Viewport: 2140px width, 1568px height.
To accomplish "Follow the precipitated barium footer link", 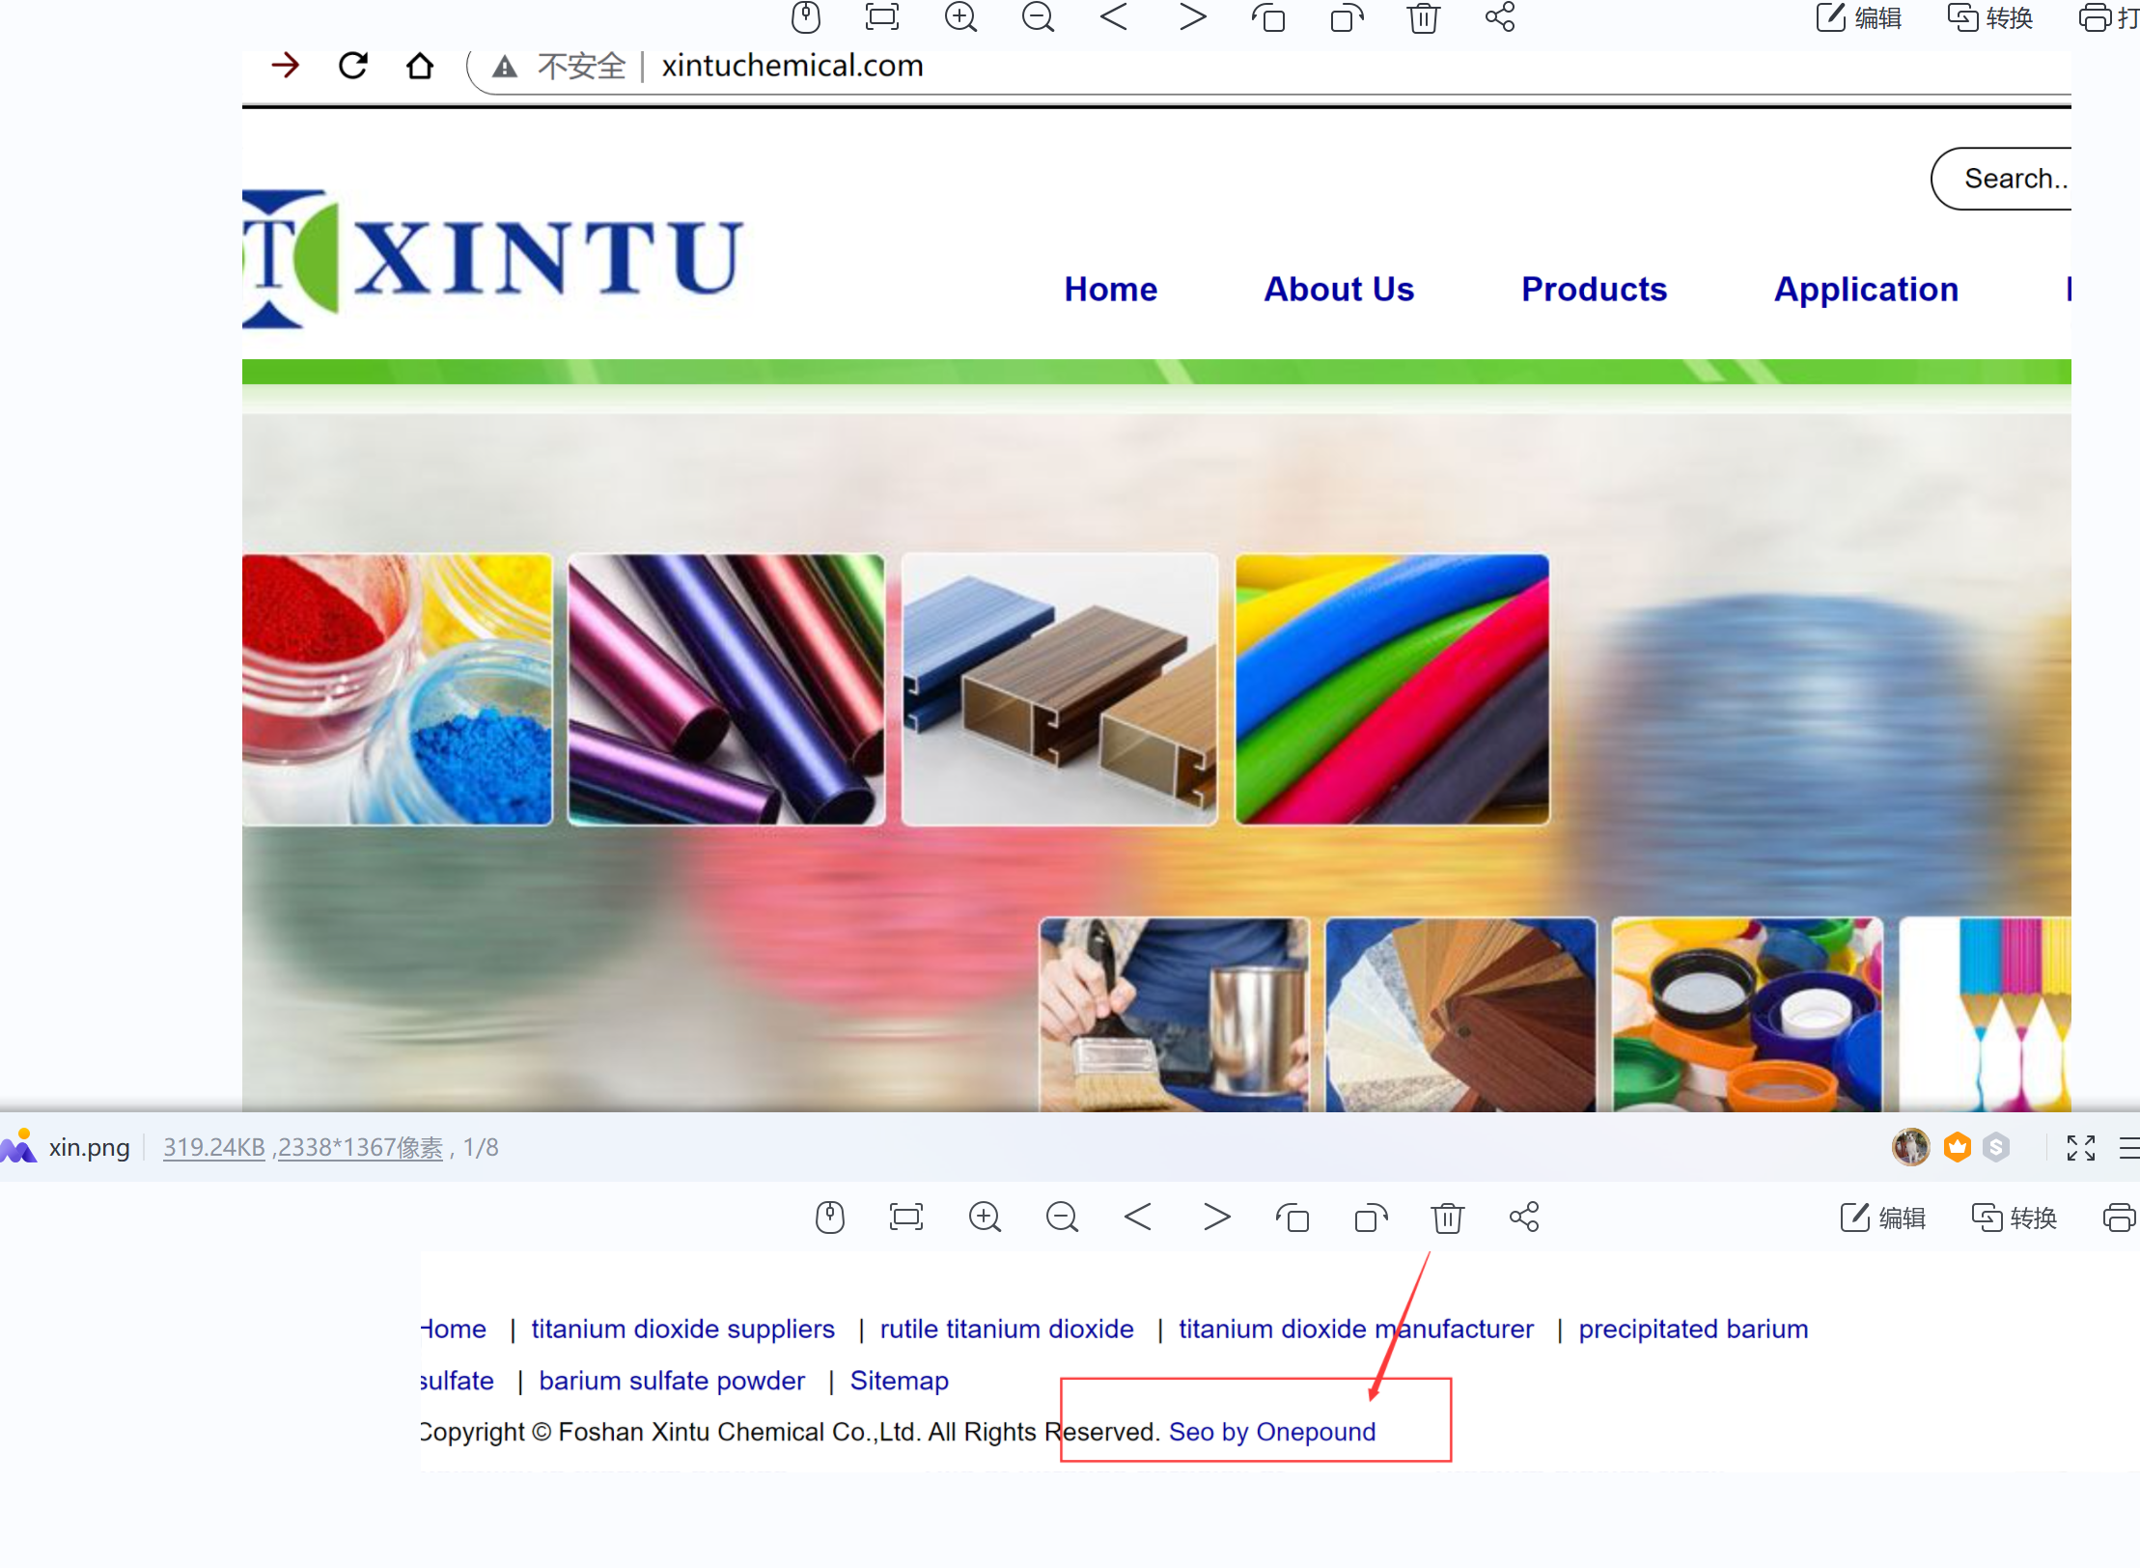I will [x=1693, y=1329].
